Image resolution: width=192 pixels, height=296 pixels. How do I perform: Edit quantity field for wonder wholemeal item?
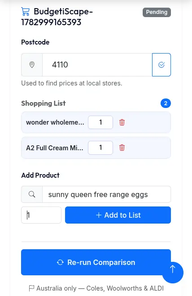pyautogui.click(x=100, y=122)
